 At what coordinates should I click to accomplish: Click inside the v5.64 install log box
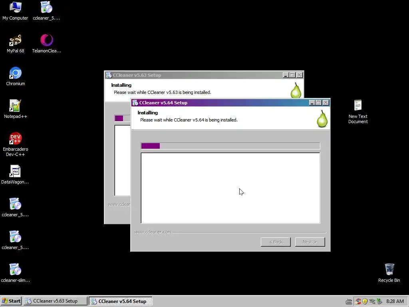coord(230,188)
